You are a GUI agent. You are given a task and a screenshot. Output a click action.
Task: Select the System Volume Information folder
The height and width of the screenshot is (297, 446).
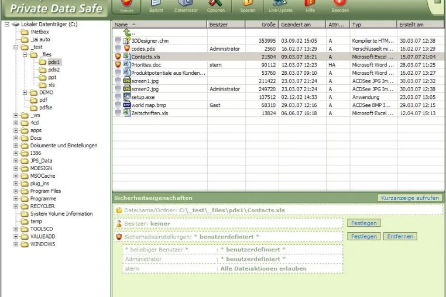[x=61, y=213]
